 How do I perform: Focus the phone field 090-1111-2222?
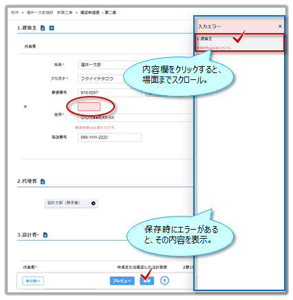coord(110,137)
